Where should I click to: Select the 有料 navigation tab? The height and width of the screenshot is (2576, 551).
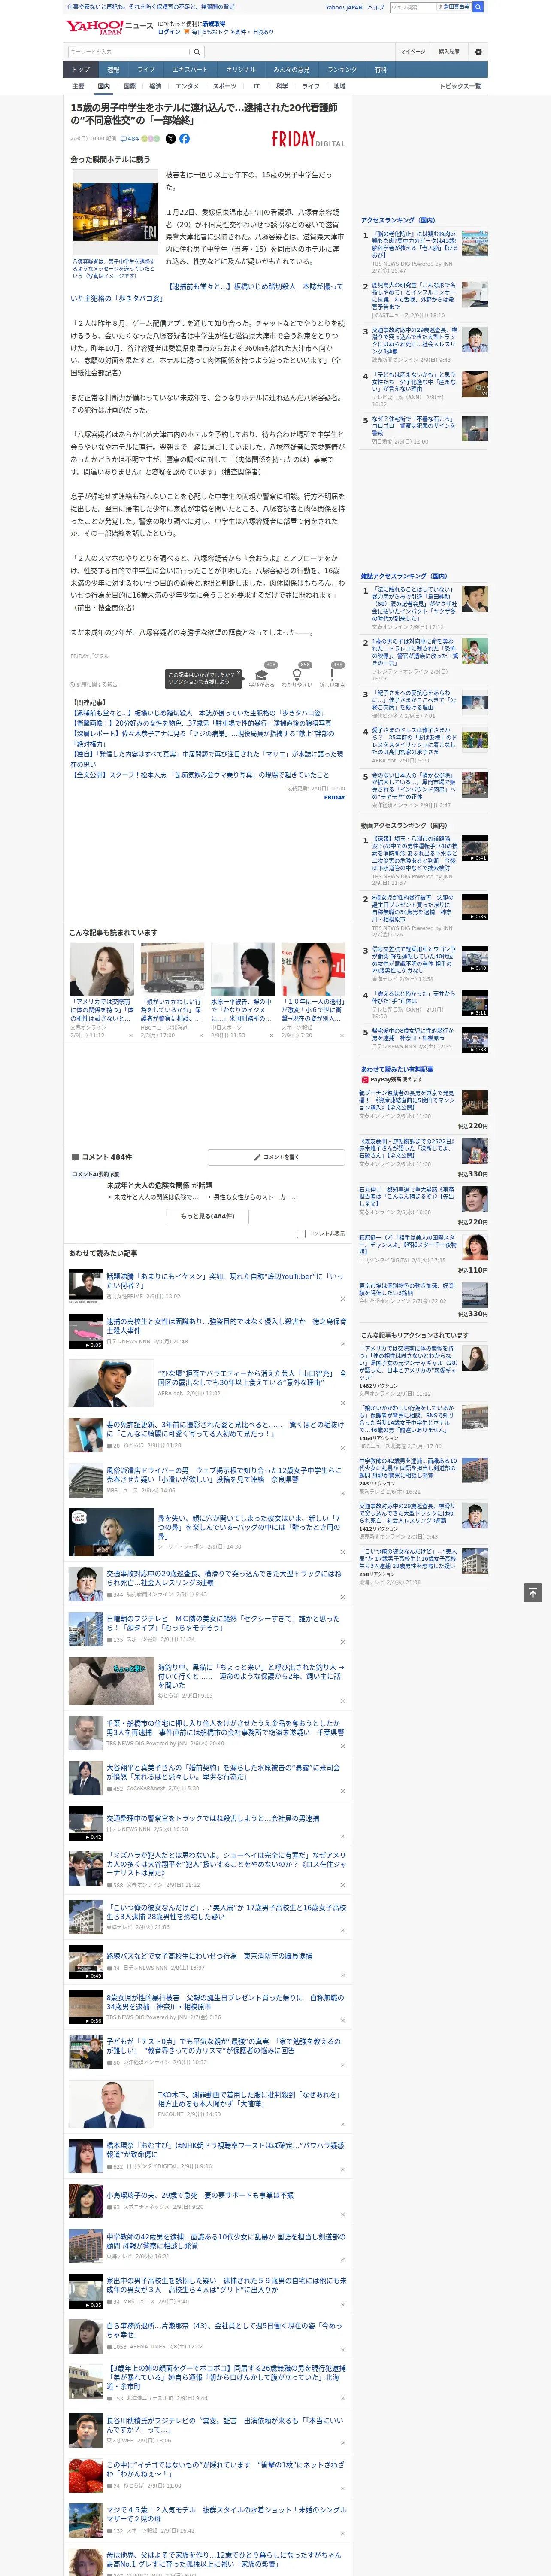(380, 70)
